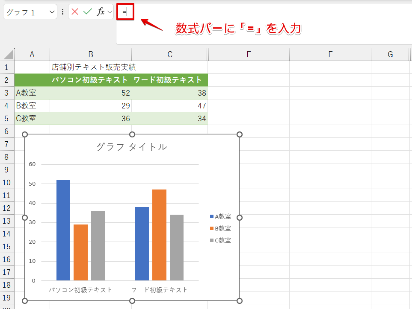Click the bottom-right chart resize handle

click(240, 300)
